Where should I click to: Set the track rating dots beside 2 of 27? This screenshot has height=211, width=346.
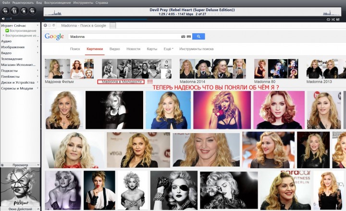click(x=215, y=14)
